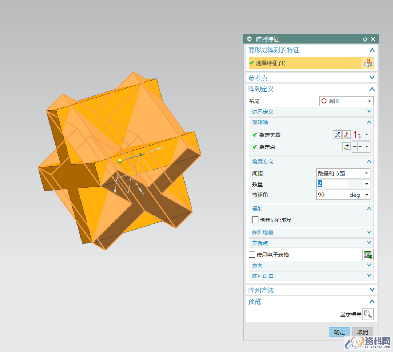
Task: Click the inferred vector icon
Action: click(358, 135)
